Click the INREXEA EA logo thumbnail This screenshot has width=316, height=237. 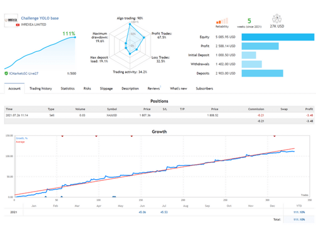(x=11, y=21)
